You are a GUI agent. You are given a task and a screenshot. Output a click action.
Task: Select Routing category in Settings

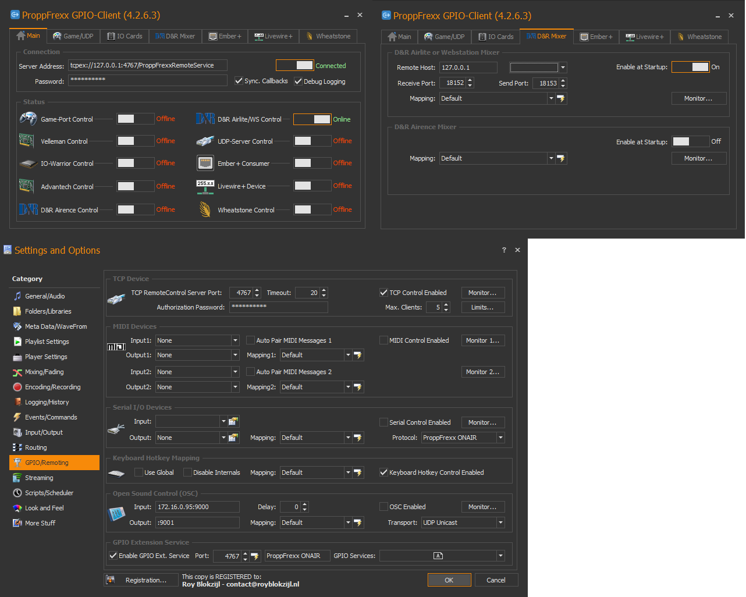[54, 447]
